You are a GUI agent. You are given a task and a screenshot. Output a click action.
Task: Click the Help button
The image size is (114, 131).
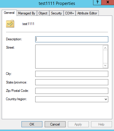click(101, 124)
